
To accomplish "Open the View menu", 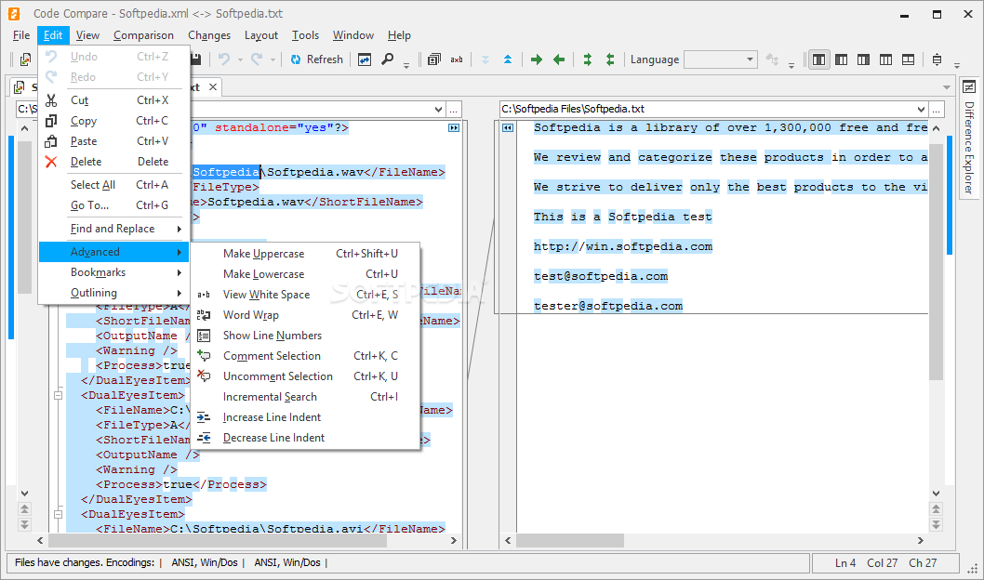I will 87,35.
